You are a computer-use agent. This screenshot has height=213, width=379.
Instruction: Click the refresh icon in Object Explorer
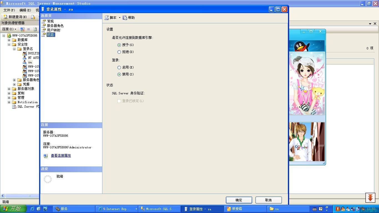click(x=35, y=29)
